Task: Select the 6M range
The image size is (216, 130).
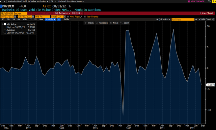Action: pyautogui.click(x=19, y=20)
